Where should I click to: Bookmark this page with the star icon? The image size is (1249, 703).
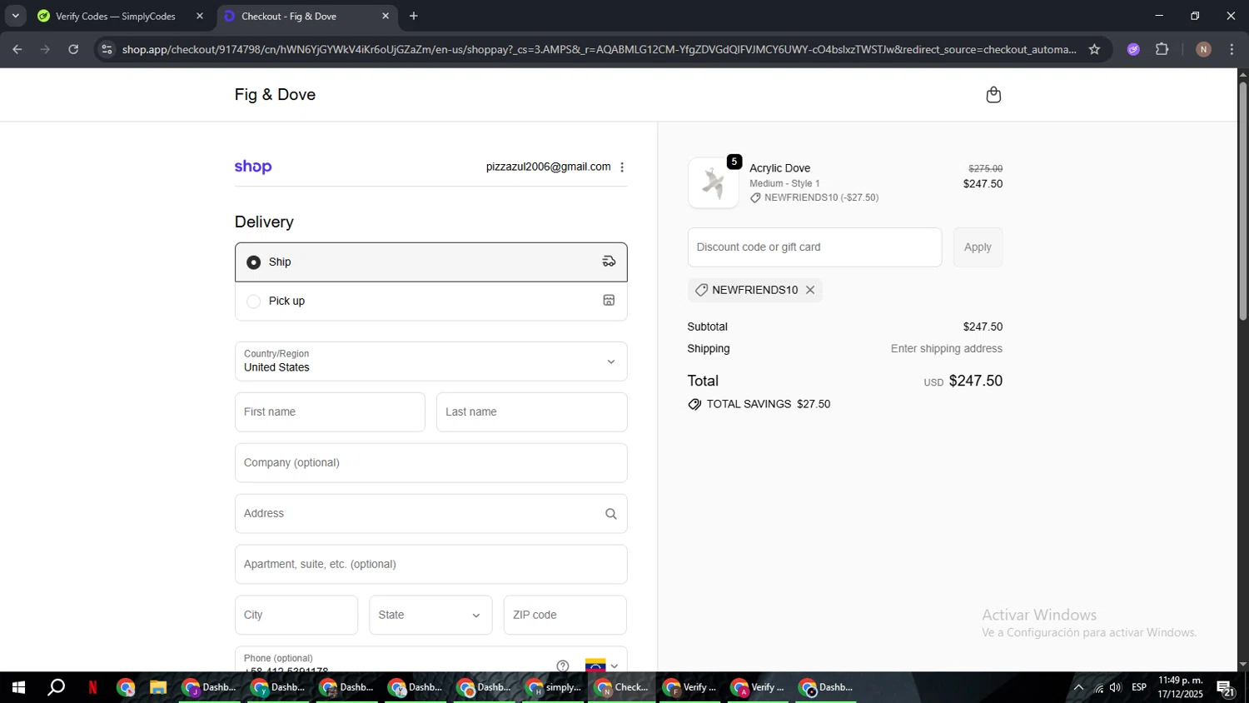point(1094,49)
